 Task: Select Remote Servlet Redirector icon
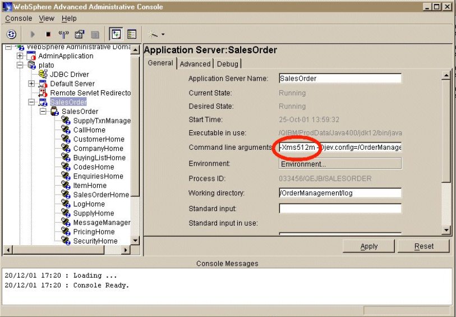[x=43, y=93]
